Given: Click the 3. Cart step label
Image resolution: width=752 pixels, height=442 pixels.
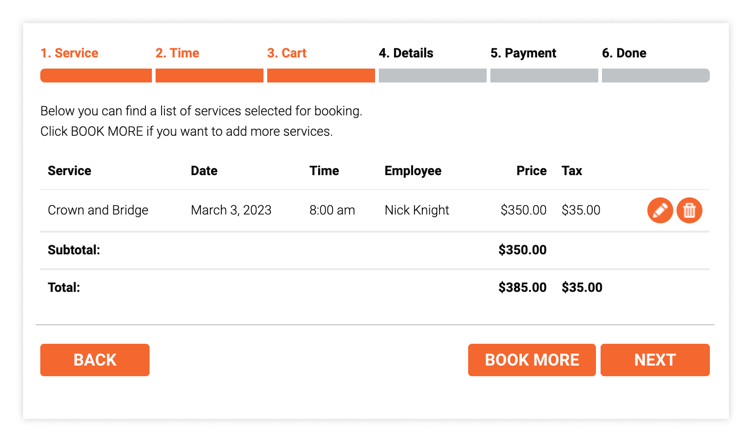Looking at the screenshot, I should pyautogui.click(x=287, y=53).
